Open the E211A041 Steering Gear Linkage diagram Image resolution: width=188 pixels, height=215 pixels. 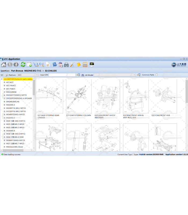click(50, 97)
